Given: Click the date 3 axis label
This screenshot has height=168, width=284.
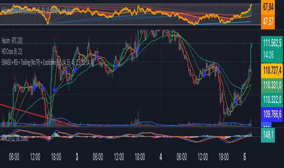Looking at the screenshot, I should (x=77, y=157).
